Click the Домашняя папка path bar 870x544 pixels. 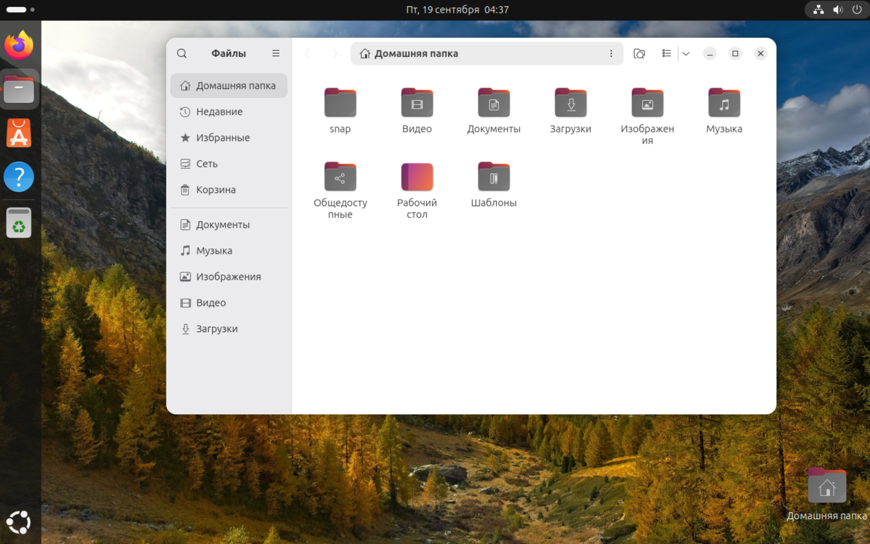(x=487, y=53)
